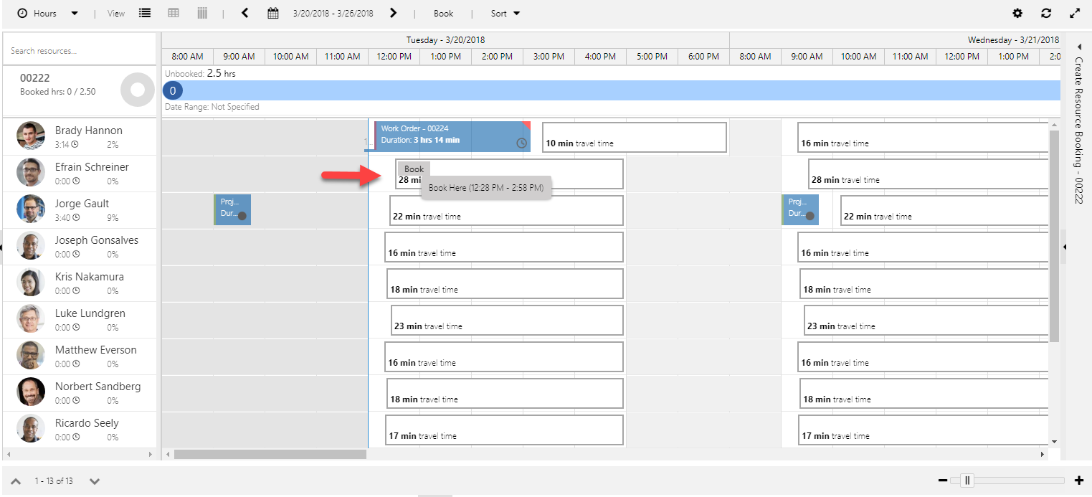Select the list view icon
The width and height of the screenshot is (1092, 497).
pyautogui.click(x=144, y=13)
